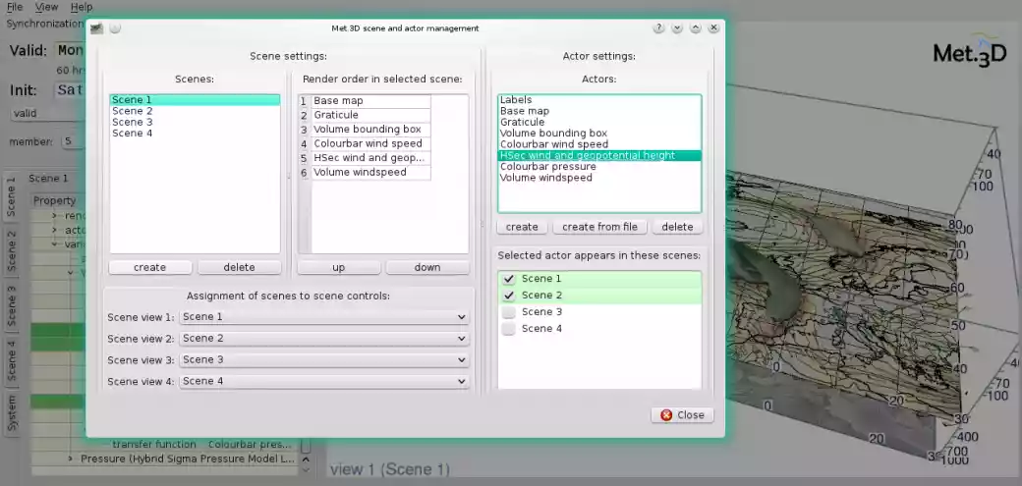Click render order row header number 6
The width and height of the screenshot is (1022, 486).
click(x=305, y=174)
